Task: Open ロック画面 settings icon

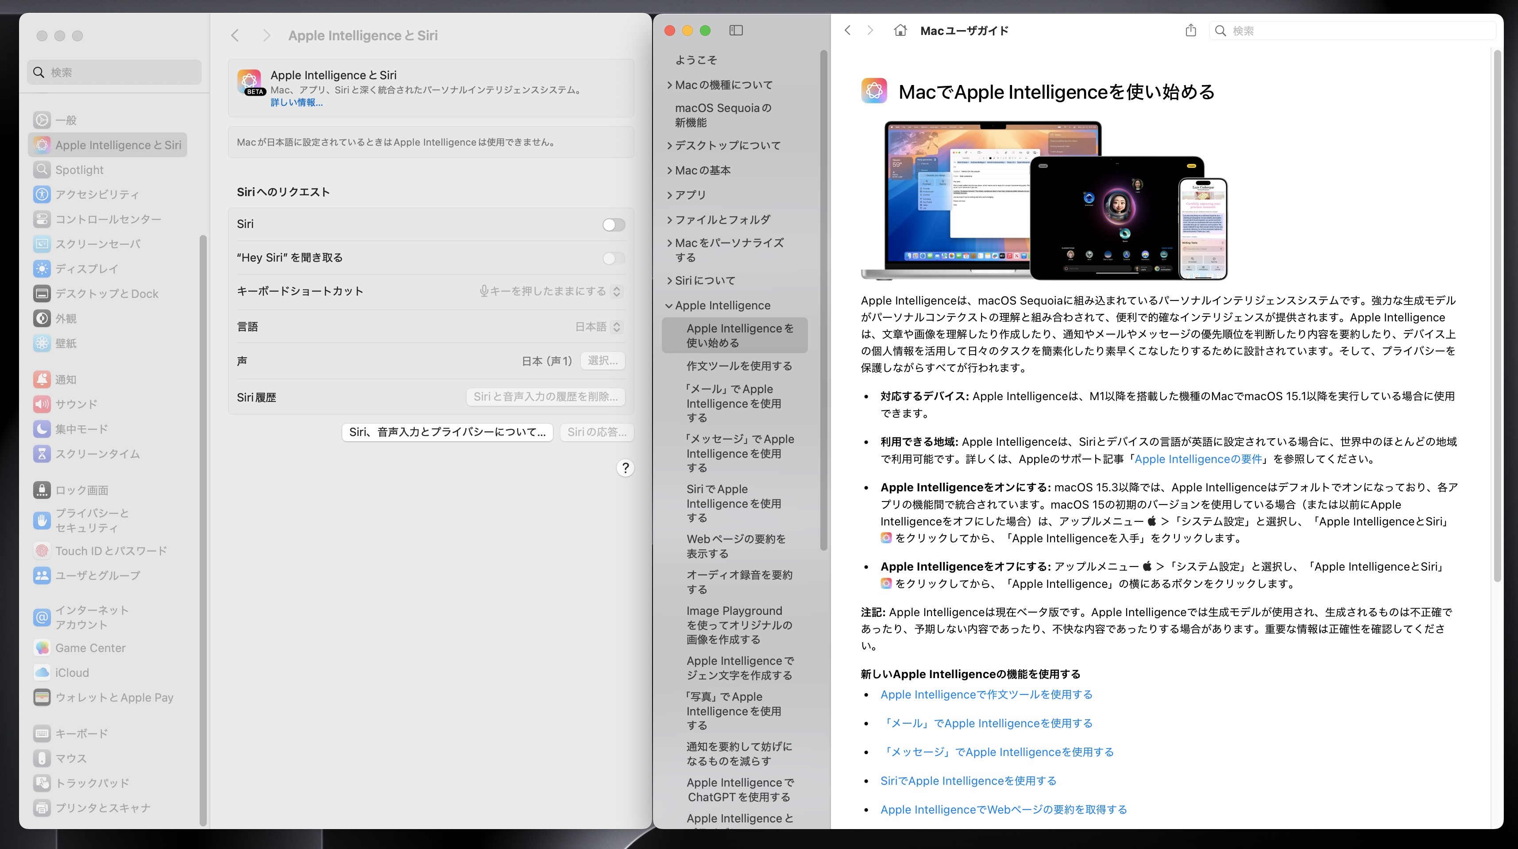Action: pos(42,490)
